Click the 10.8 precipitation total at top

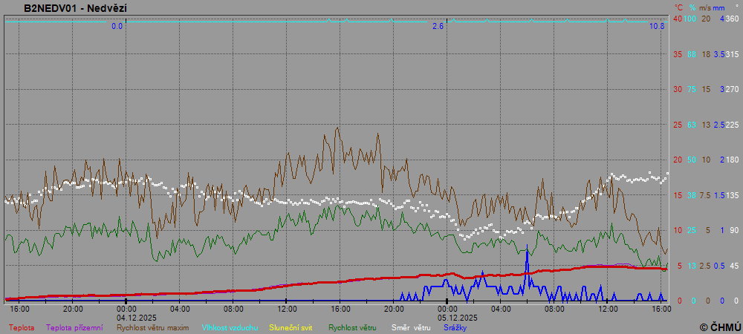(656, 26)
